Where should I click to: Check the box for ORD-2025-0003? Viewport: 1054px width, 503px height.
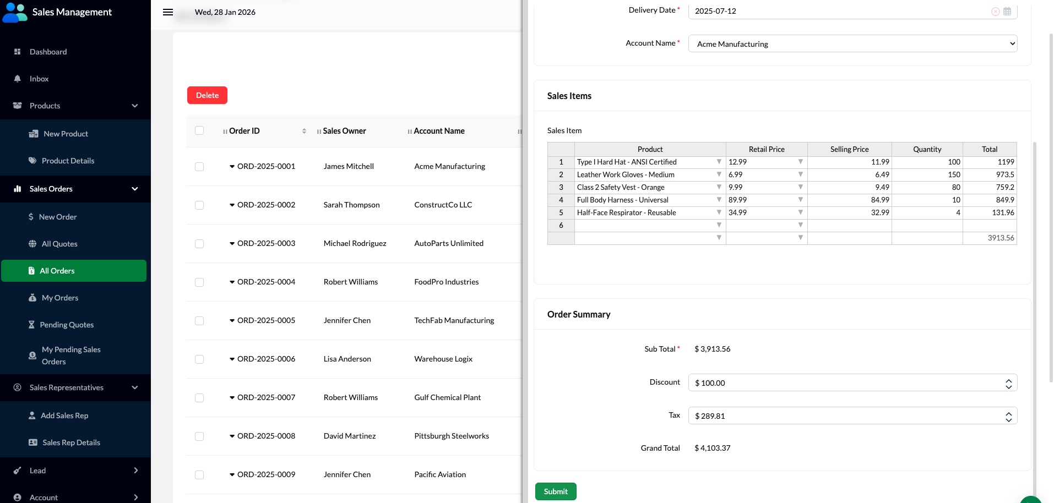point(199,244)
